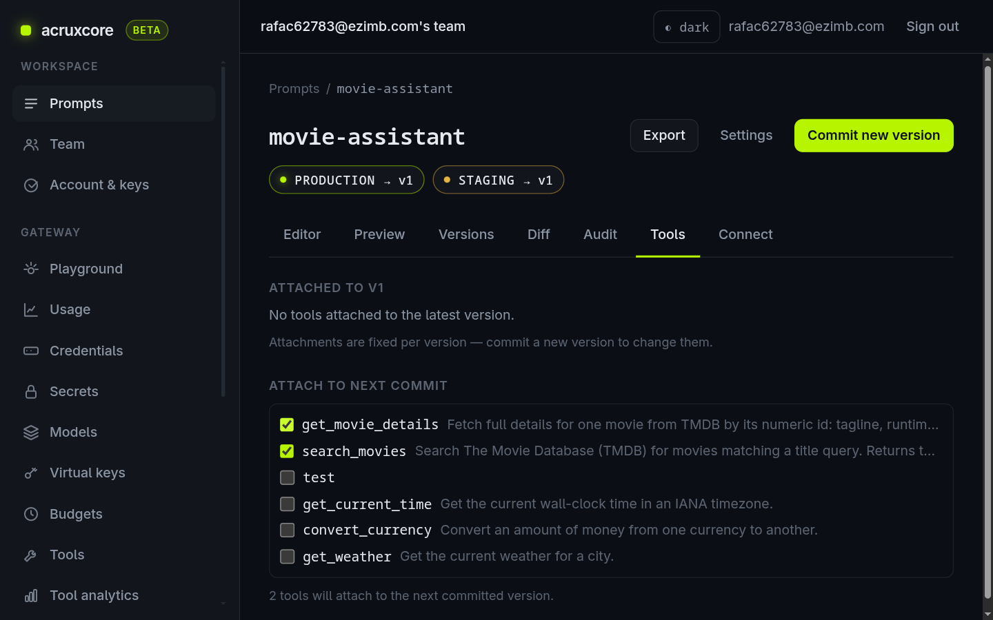Click the main page scrollbar thumb
Image resolution: width=993 pixels, height=620 pixels.
(x=987, y=332)
